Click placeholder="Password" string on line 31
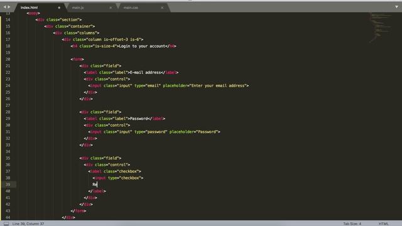The image size is (402, 226). (194, 132)
